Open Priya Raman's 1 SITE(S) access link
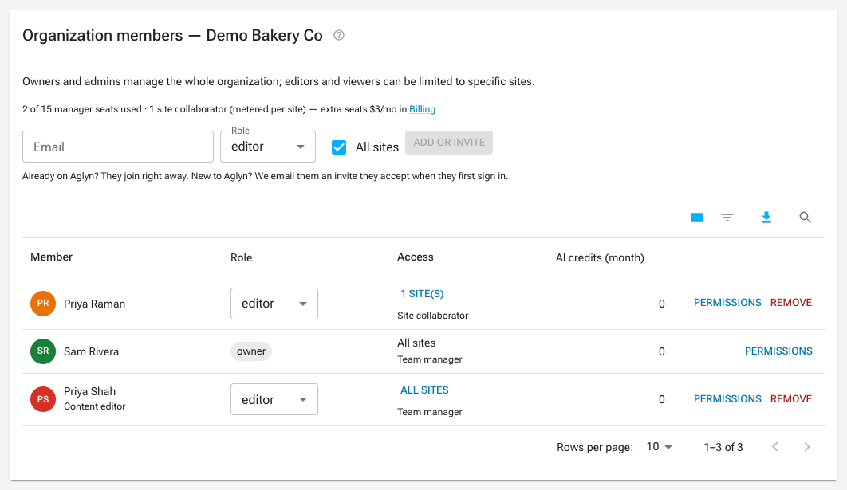847x490 pixels. pos(422,293)
